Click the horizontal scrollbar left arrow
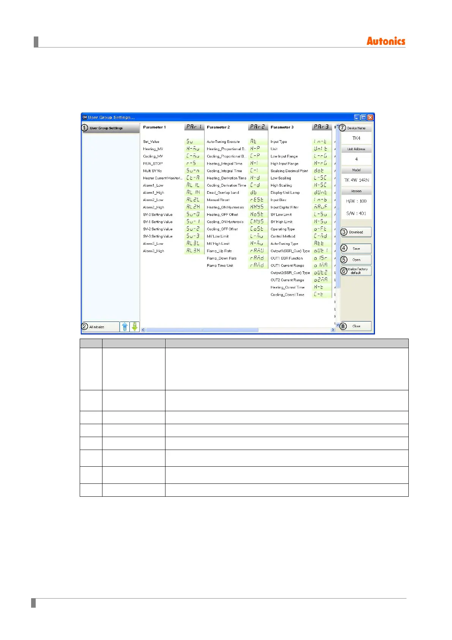 pyautogui.click(x=143, y=330)
